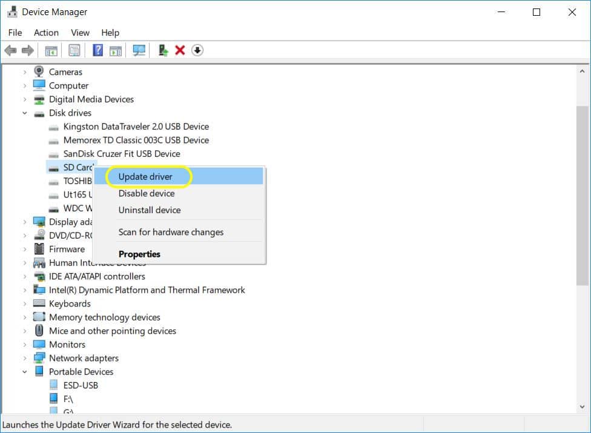Click the Update device driver toolbar icon
The width and height of the screenshot is (591, 433).
pos(163,50)
